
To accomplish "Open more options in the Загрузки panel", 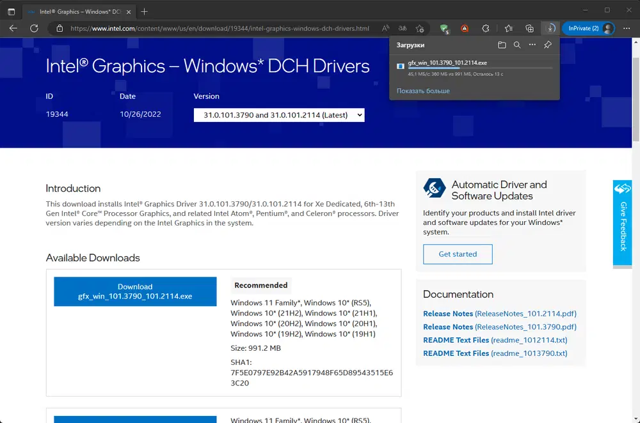I will click(x=532, y=45).
